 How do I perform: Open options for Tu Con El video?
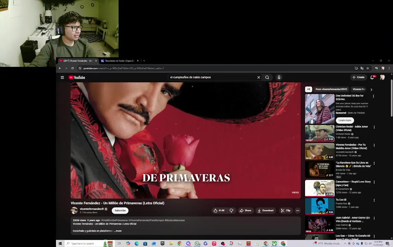pos(374,200)
